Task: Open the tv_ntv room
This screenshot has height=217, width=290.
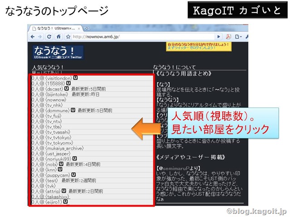Action: point(53,121)
